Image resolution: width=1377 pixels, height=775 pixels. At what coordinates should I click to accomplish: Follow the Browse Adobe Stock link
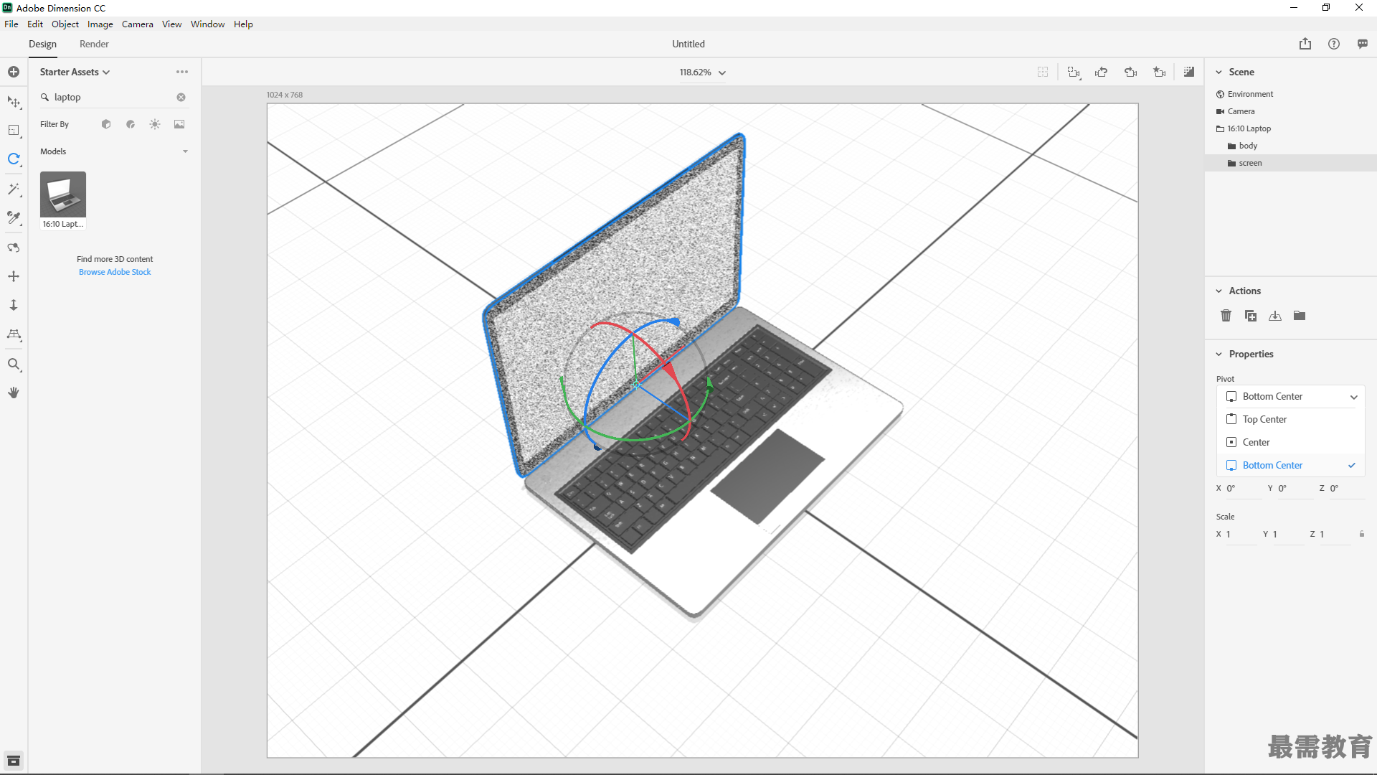pos(115,272)
